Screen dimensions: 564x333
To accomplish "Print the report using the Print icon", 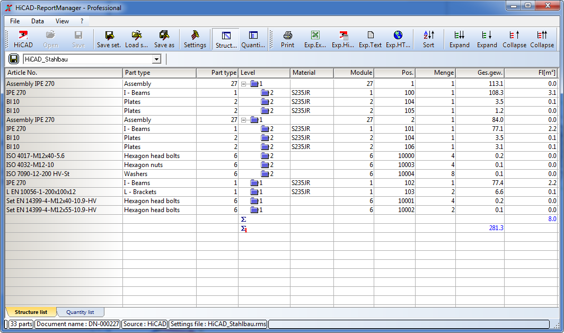I will [x=287, y=39].
